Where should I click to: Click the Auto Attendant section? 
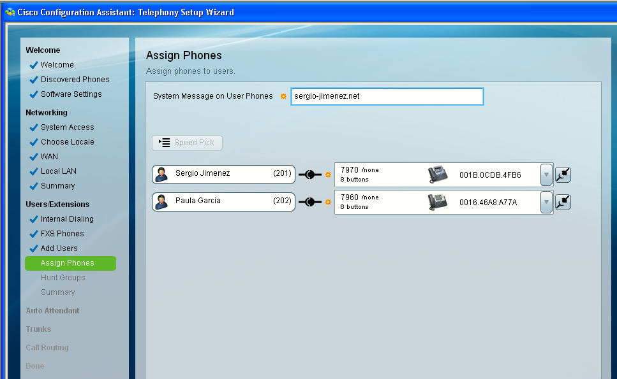52,311
